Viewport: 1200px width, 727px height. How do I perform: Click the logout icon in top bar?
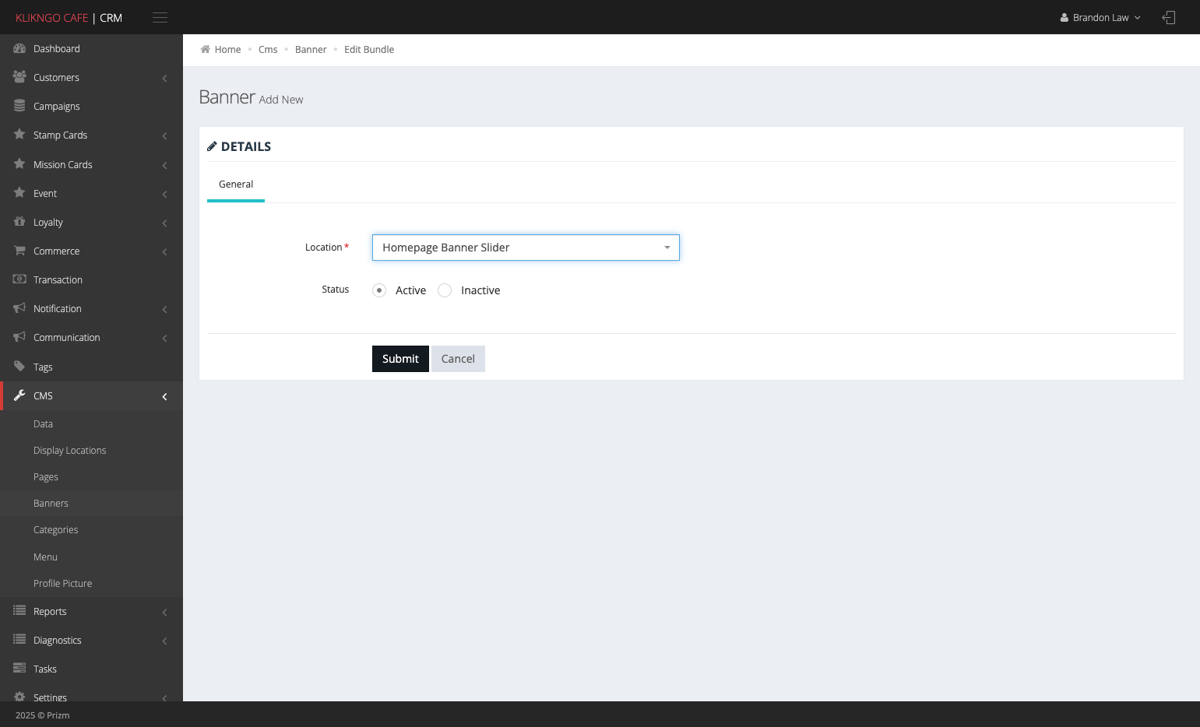1169,17
